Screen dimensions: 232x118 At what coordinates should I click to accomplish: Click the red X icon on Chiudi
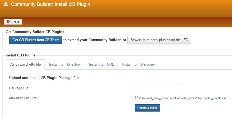pyautogui.click(x=8, y=22)
